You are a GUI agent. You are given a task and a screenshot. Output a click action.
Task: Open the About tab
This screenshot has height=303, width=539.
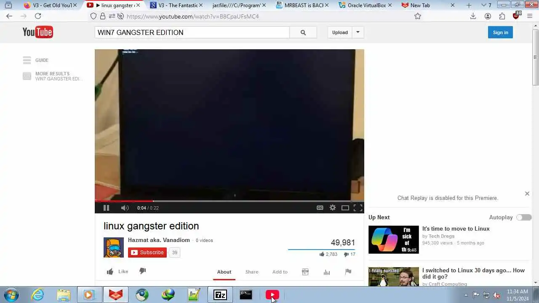[224, 272]
